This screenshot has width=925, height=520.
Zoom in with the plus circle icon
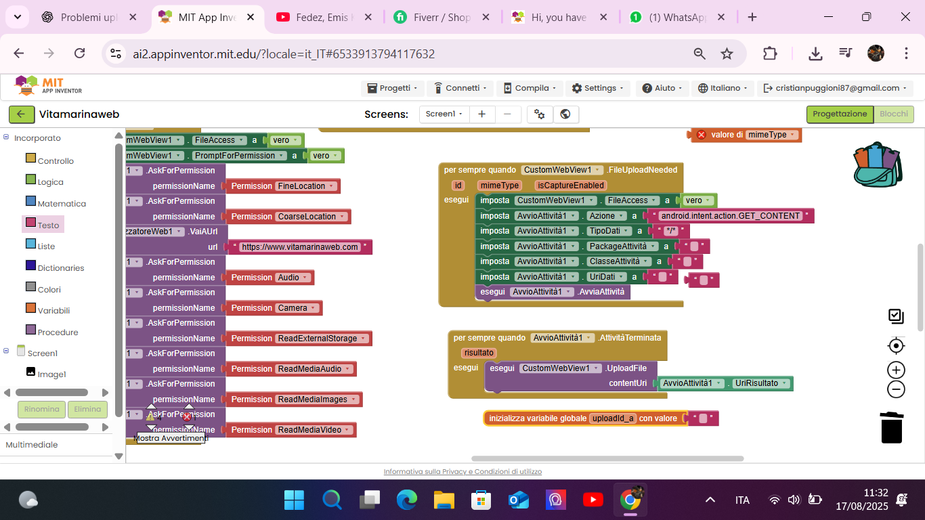coord(896,370)
